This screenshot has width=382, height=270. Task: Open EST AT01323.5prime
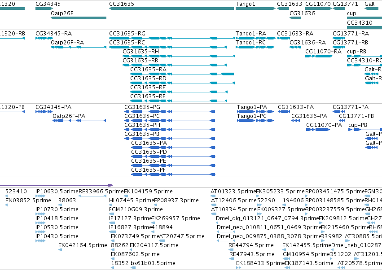[213, 196]
